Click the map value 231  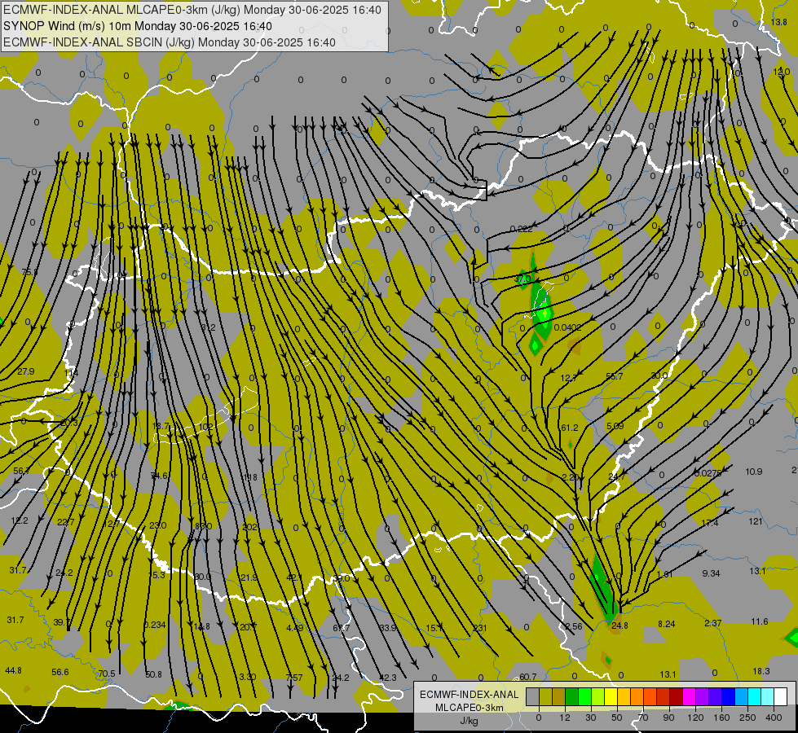(x=480, y=628)
